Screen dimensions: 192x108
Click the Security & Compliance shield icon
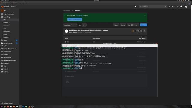click(2, 49)
